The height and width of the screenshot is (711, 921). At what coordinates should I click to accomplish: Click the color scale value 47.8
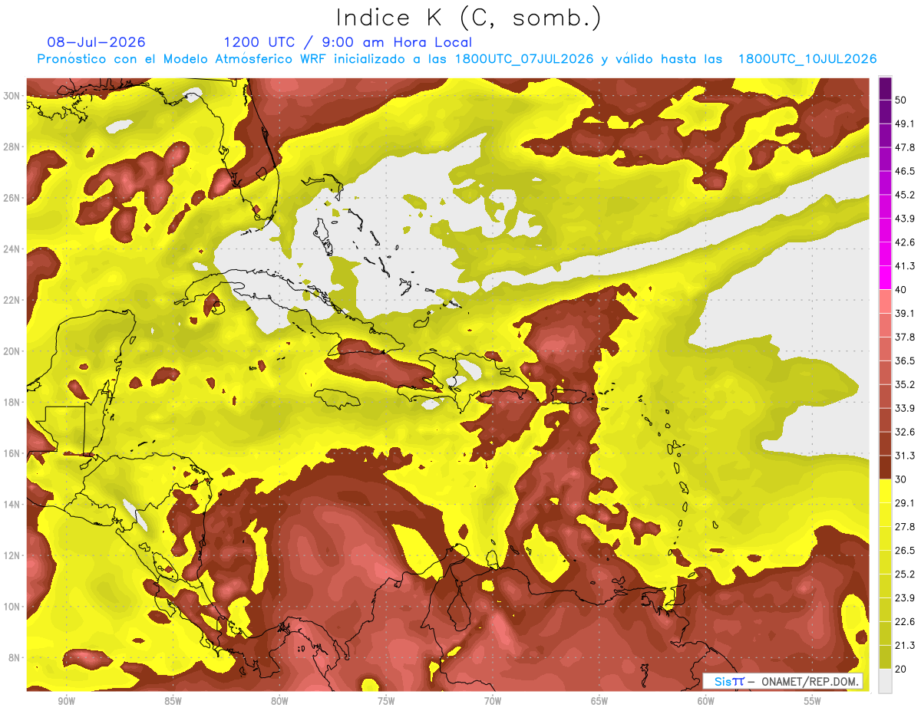coord(904,147)
